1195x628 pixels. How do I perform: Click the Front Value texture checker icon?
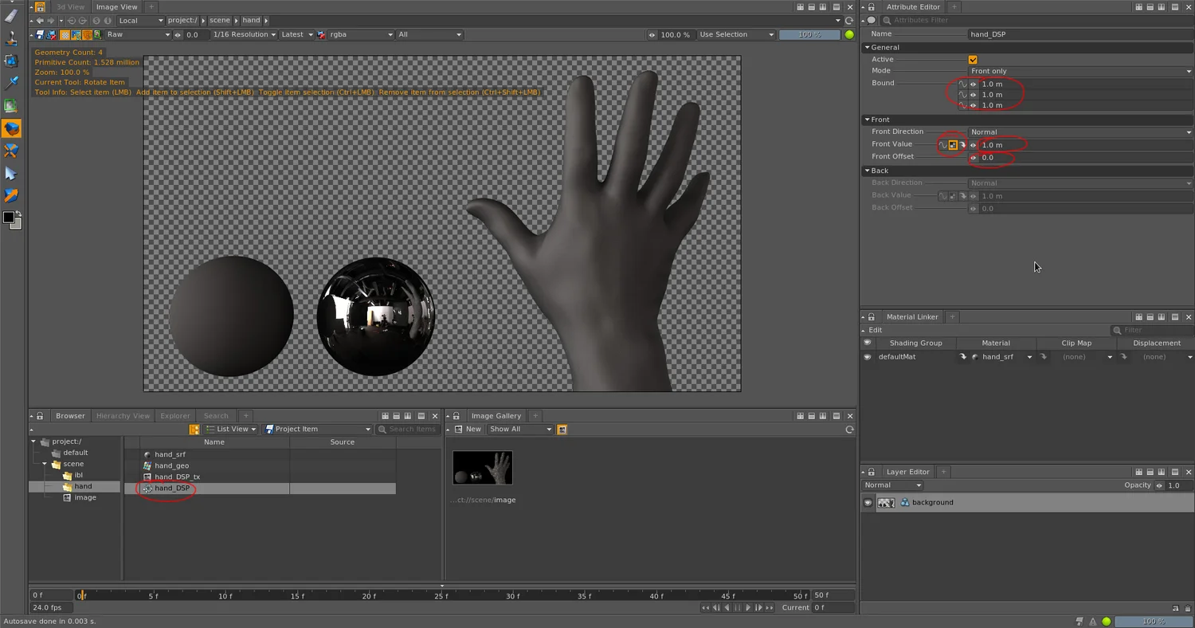click(953, 145)
